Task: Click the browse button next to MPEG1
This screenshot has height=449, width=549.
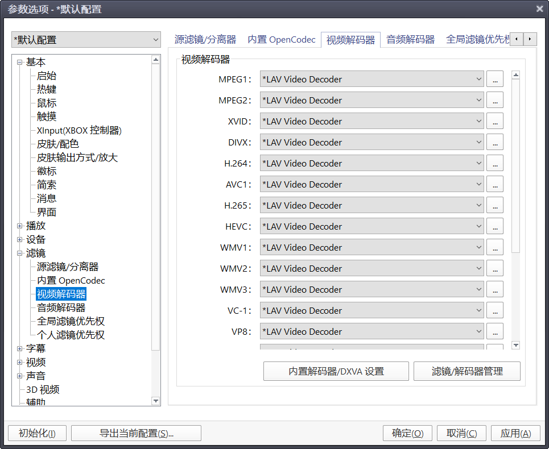Action: click(495, 79)
